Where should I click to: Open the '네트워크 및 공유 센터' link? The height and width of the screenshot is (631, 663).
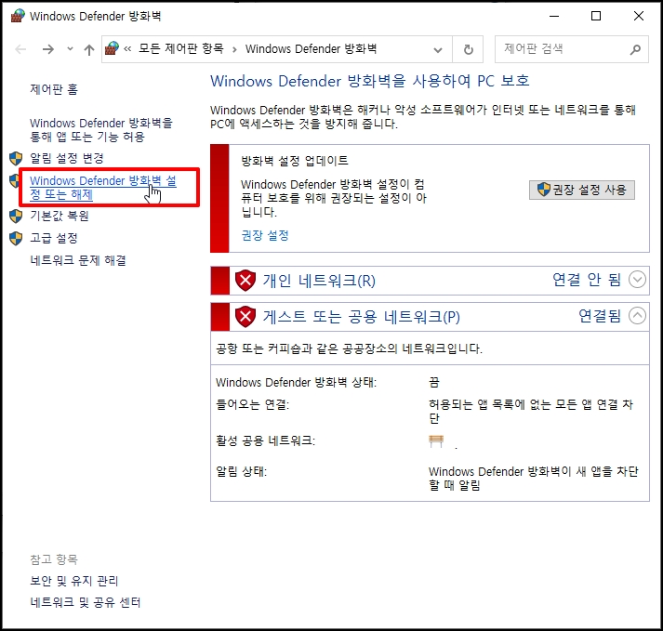coord(85,602)
